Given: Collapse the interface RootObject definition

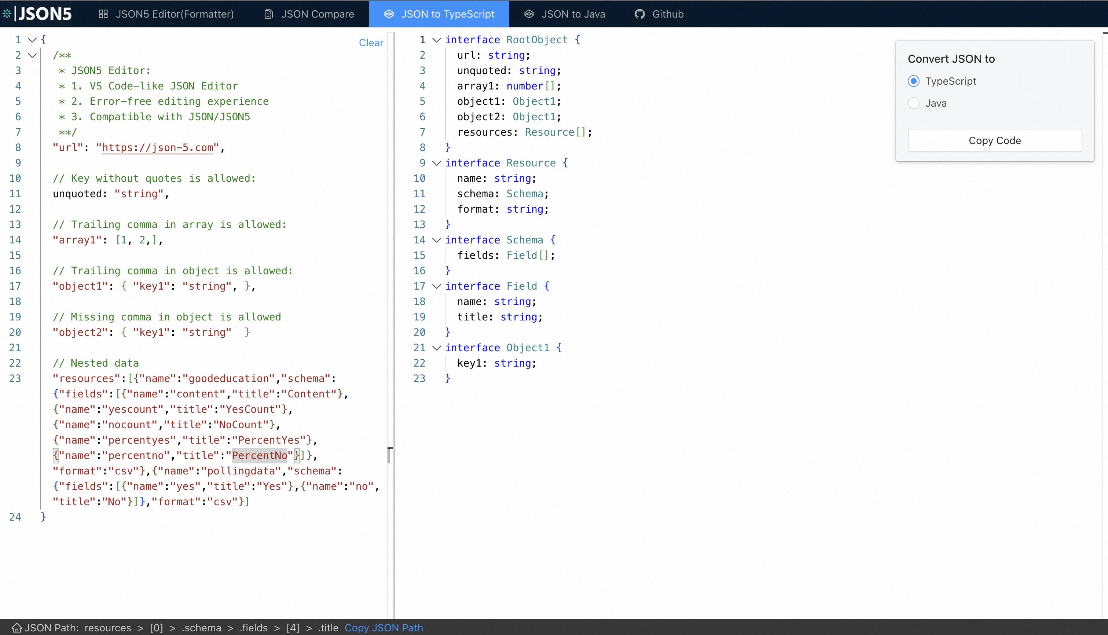Looking at the screenshot, I should coord(436,40).
